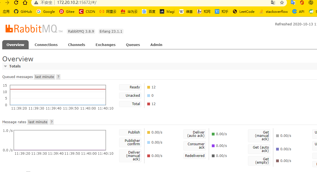317x172 pixels.
Task: Switch to the Connections tab
Action: click(x=46, y=45)
